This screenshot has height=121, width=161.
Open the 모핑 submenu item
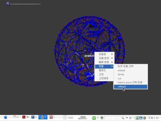(x=104, y=66)
